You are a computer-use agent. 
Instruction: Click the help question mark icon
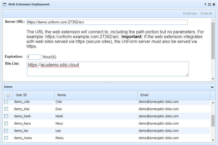pyautogui.click(x=205, y=5)
